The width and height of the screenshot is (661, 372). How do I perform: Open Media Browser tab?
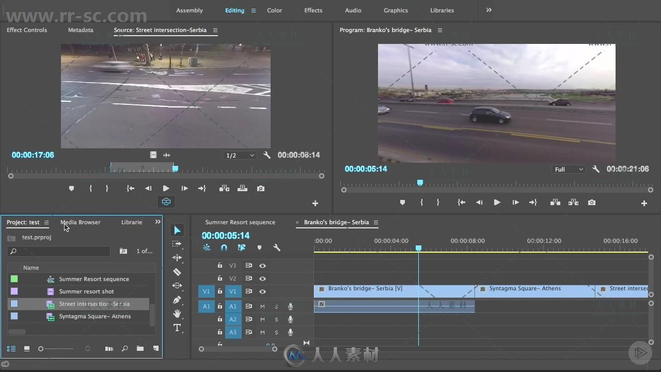click(x=81, y=222)
